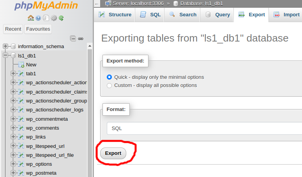Collapse the ls1_db1 database node
This screenshot has height=177, width=302.
(x=5, y=56)
